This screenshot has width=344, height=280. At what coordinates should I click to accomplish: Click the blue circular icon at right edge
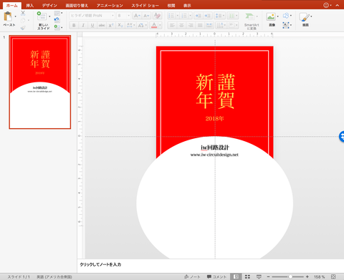(342, 137)
